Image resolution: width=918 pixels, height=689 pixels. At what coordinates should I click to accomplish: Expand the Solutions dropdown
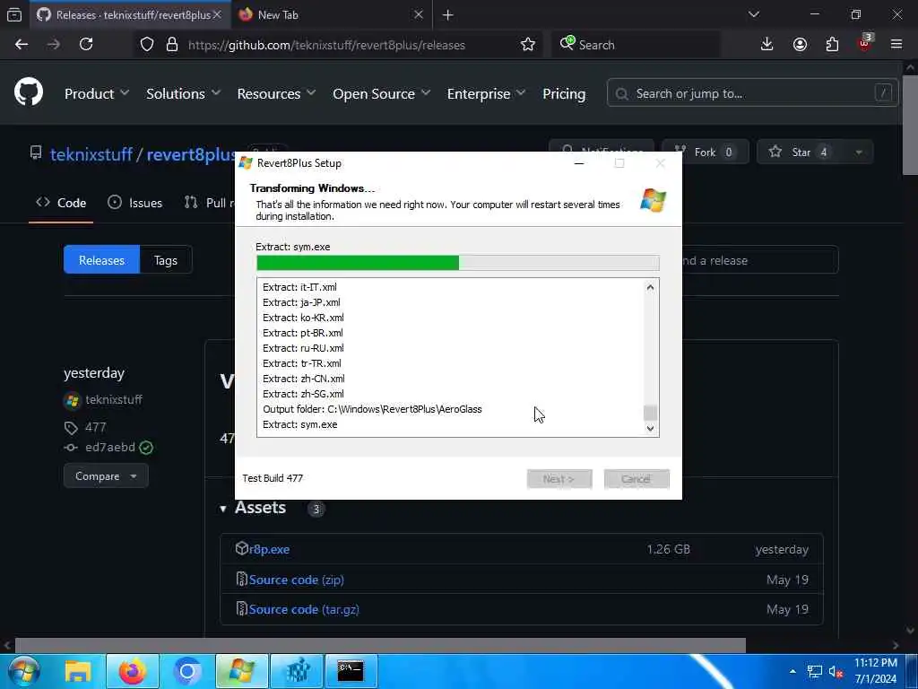(x=183, y=93)
